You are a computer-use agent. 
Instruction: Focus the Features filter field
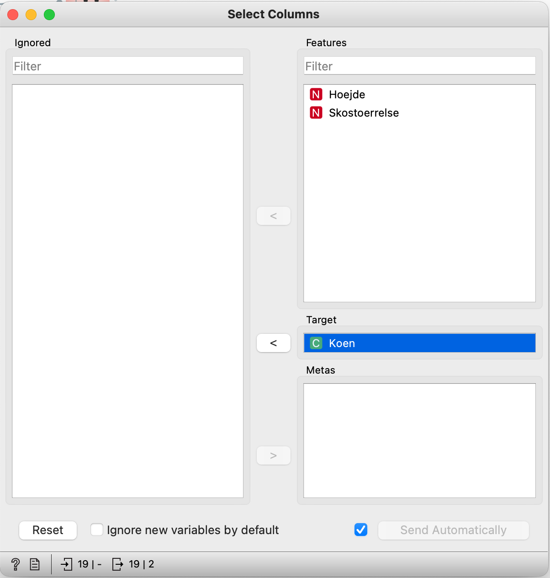point(419,66)
